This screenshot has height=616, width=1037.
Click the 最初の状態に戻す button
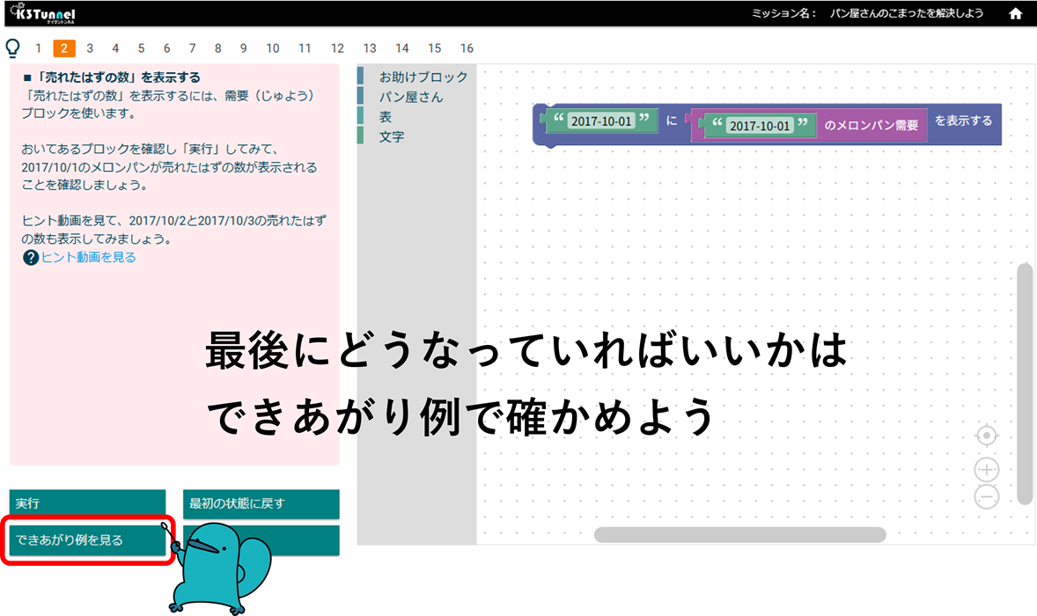click(261, 504)
